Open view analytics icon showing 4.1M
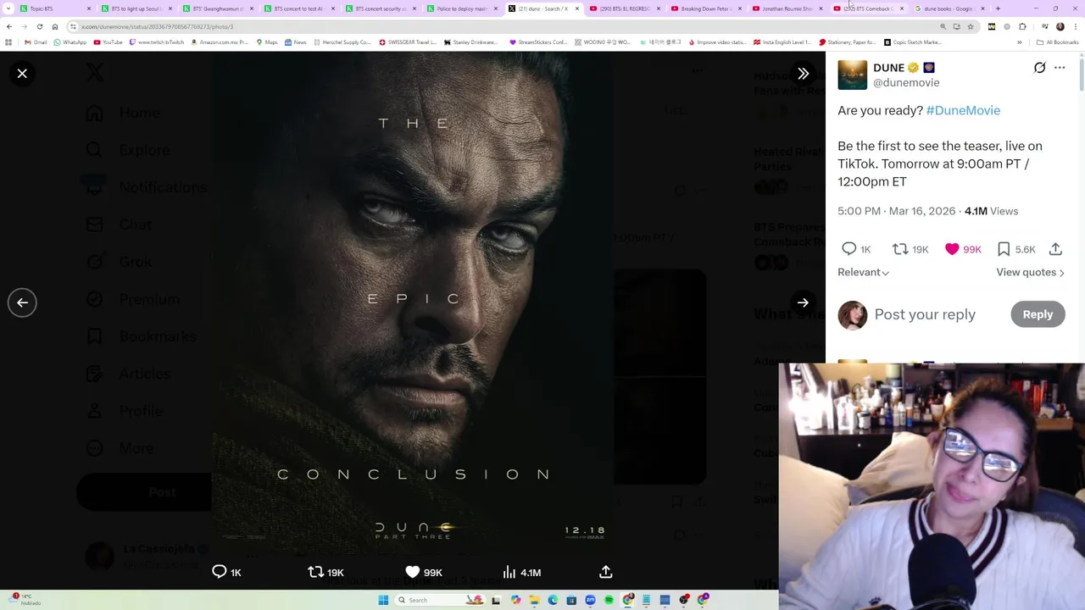Viewport: 1085px width, 610px height. [509, 572]
